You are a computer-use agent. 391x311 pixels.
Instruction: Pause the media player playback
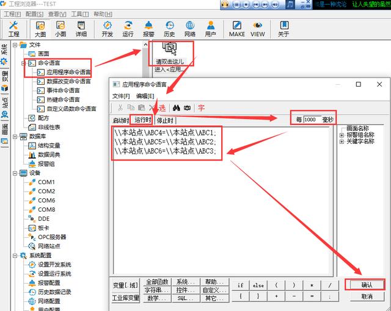tap(236, 4)
